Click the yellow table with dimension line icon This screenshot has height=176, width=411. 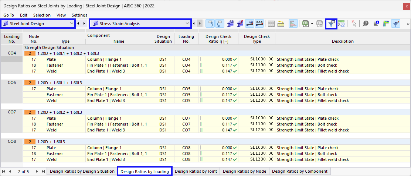pyautogui.click(x=281, y=24)
